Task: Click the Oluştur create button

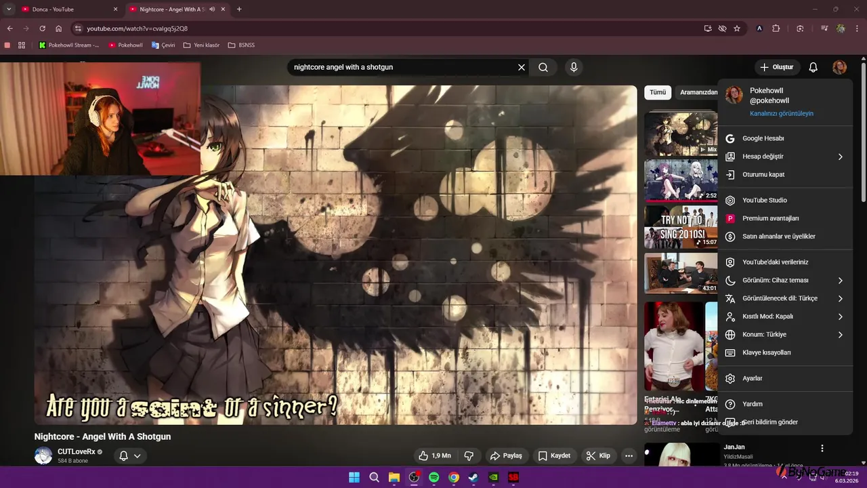Action: (777, 67)
